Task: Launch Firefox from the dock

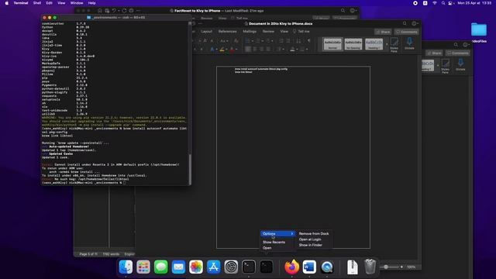Action: pos(291,267)
